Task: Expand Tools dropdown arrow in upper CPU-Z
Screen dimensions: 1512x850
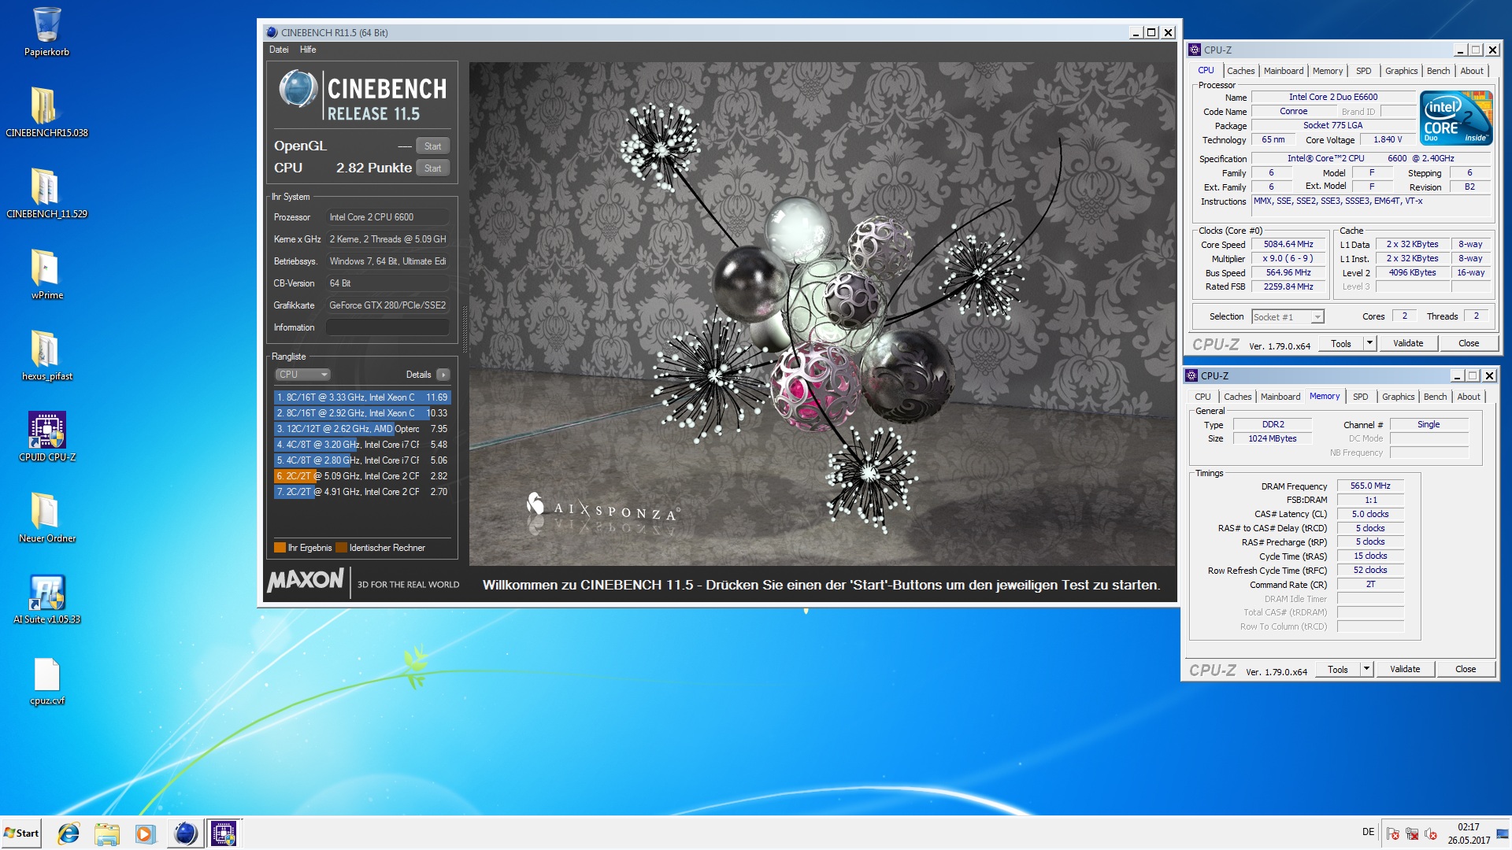Action: click(1369, 344)
